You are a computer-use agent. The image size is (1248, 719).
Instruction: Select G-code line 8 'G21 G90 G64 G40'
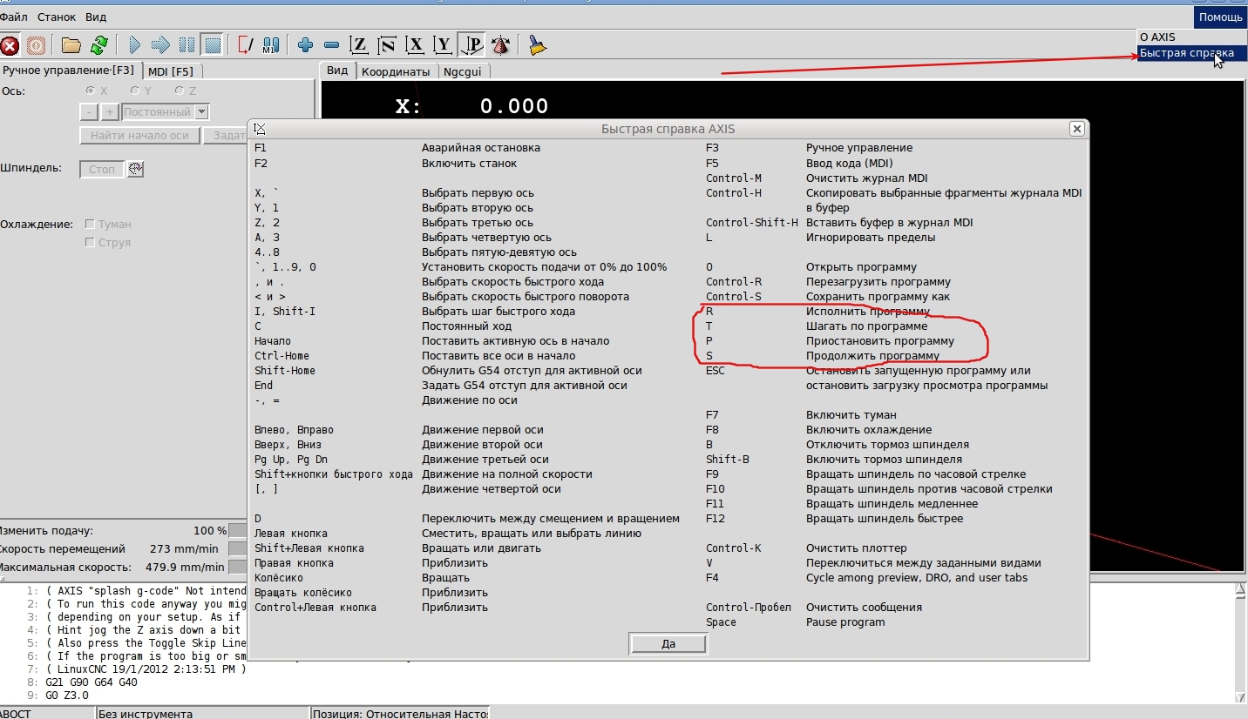point(91,682)
